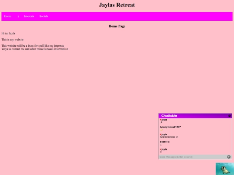Click the Jaylas Retreat page title
Viewport: 234px width, 175px height.
click(x=117, y=5)
